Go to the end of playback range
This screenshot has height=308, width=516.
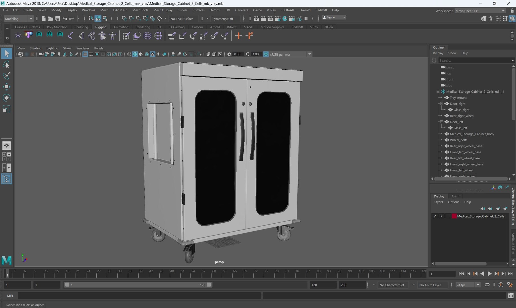click(x=511, y=273)
